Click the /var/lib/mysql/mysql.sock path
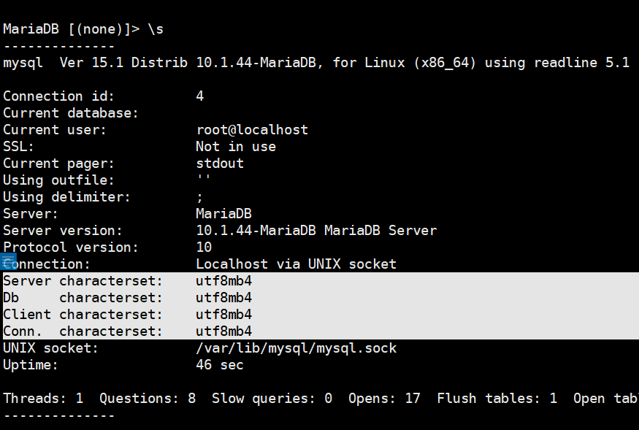Image resolution: width=639 pixels, height=430 pixels. [296, 348]
